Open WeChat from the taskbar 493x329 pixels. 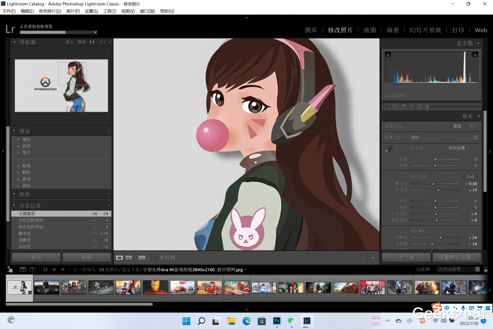click(291, 321)
